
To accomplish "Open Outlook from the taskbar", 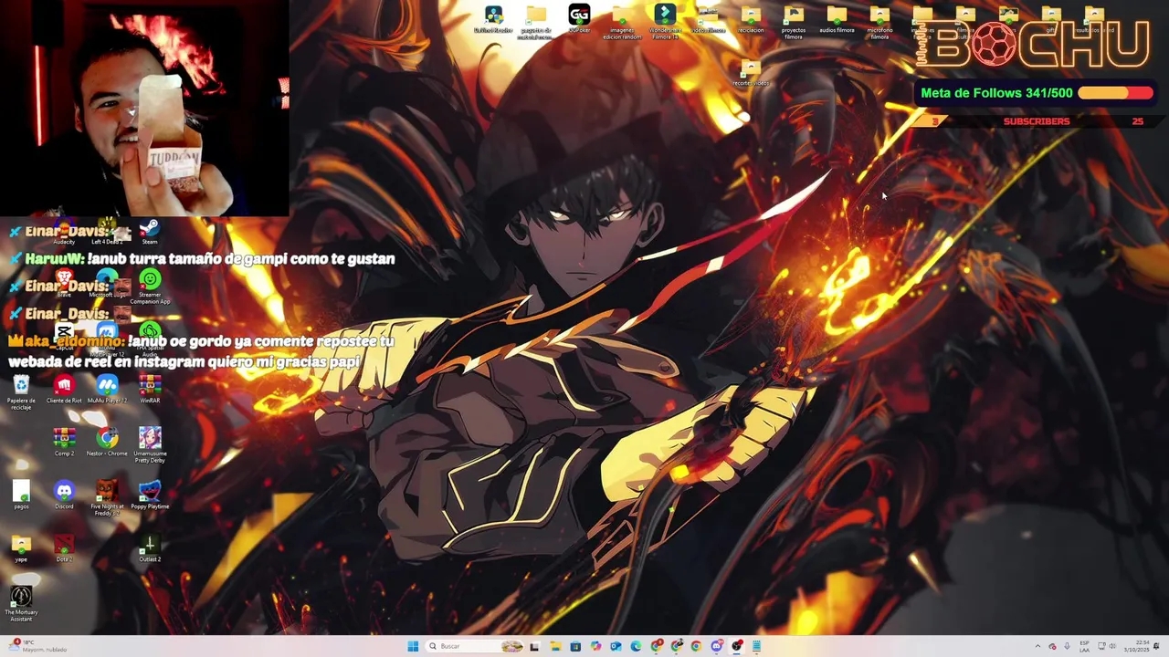I will pos(616,646).
